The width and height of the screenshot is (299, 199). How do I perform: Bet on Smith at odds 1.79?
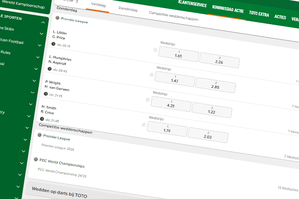click(167, 129)
